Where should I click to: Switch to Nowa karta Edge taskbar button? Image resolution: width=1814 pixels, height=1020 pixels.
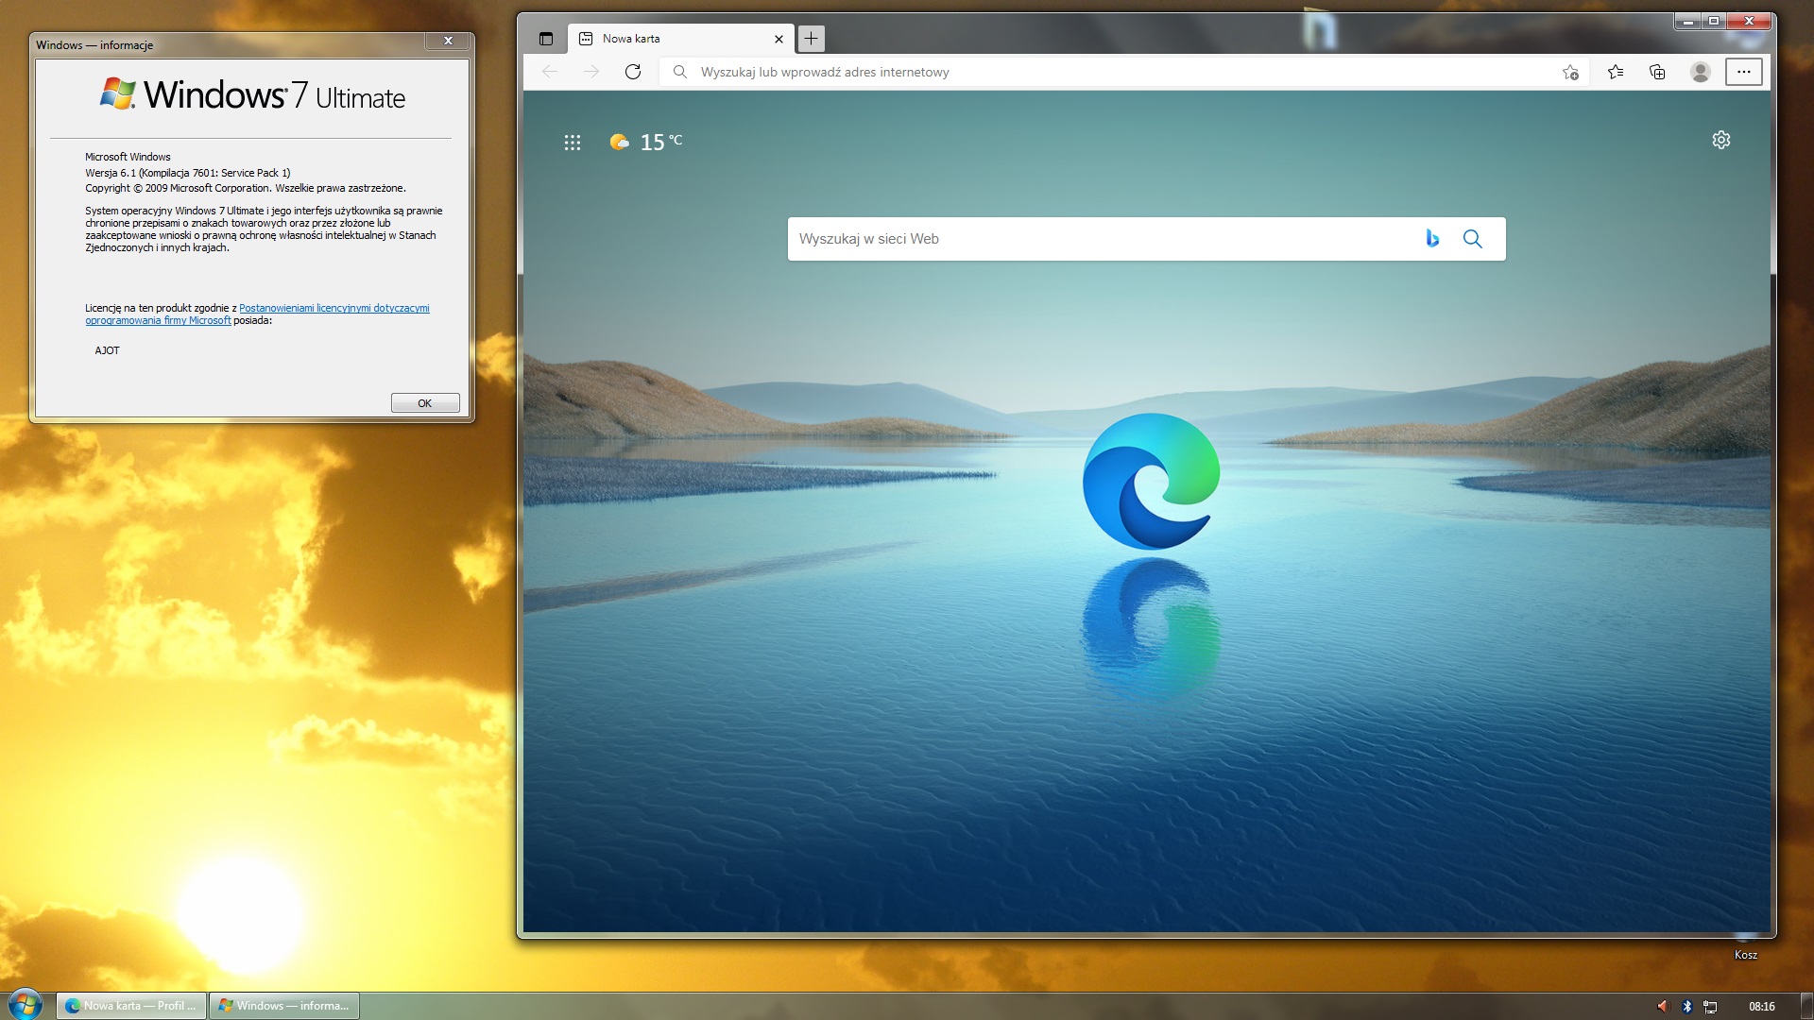130,1006
